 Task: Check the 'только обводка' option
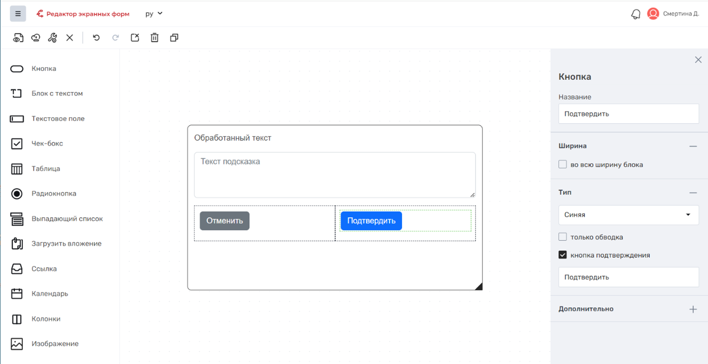pyautogui.click(x=563, y=237)
